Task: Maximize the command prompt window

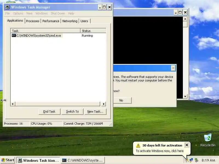Action: coord(180,12)
